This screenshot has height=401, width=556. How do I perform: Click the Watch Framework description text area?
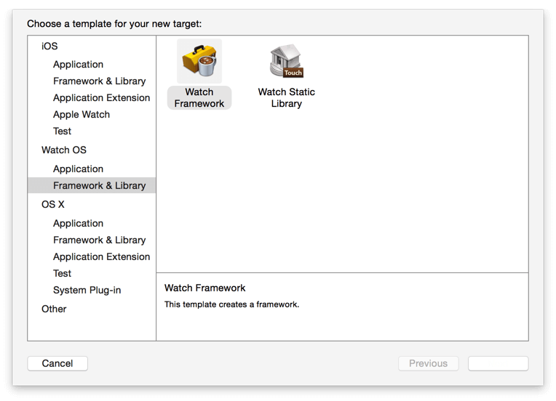pyautogui.click(x=342, y=305)
